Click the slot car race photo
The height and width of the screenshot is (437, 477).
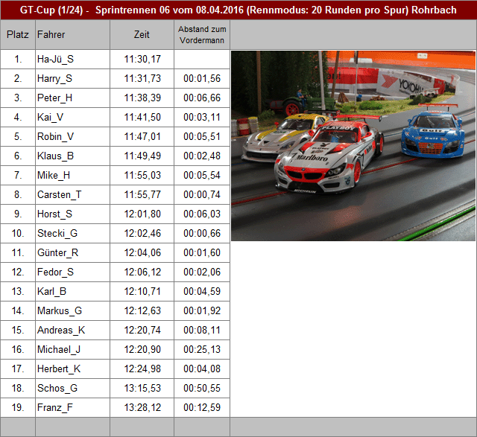(x=353, y=146)
